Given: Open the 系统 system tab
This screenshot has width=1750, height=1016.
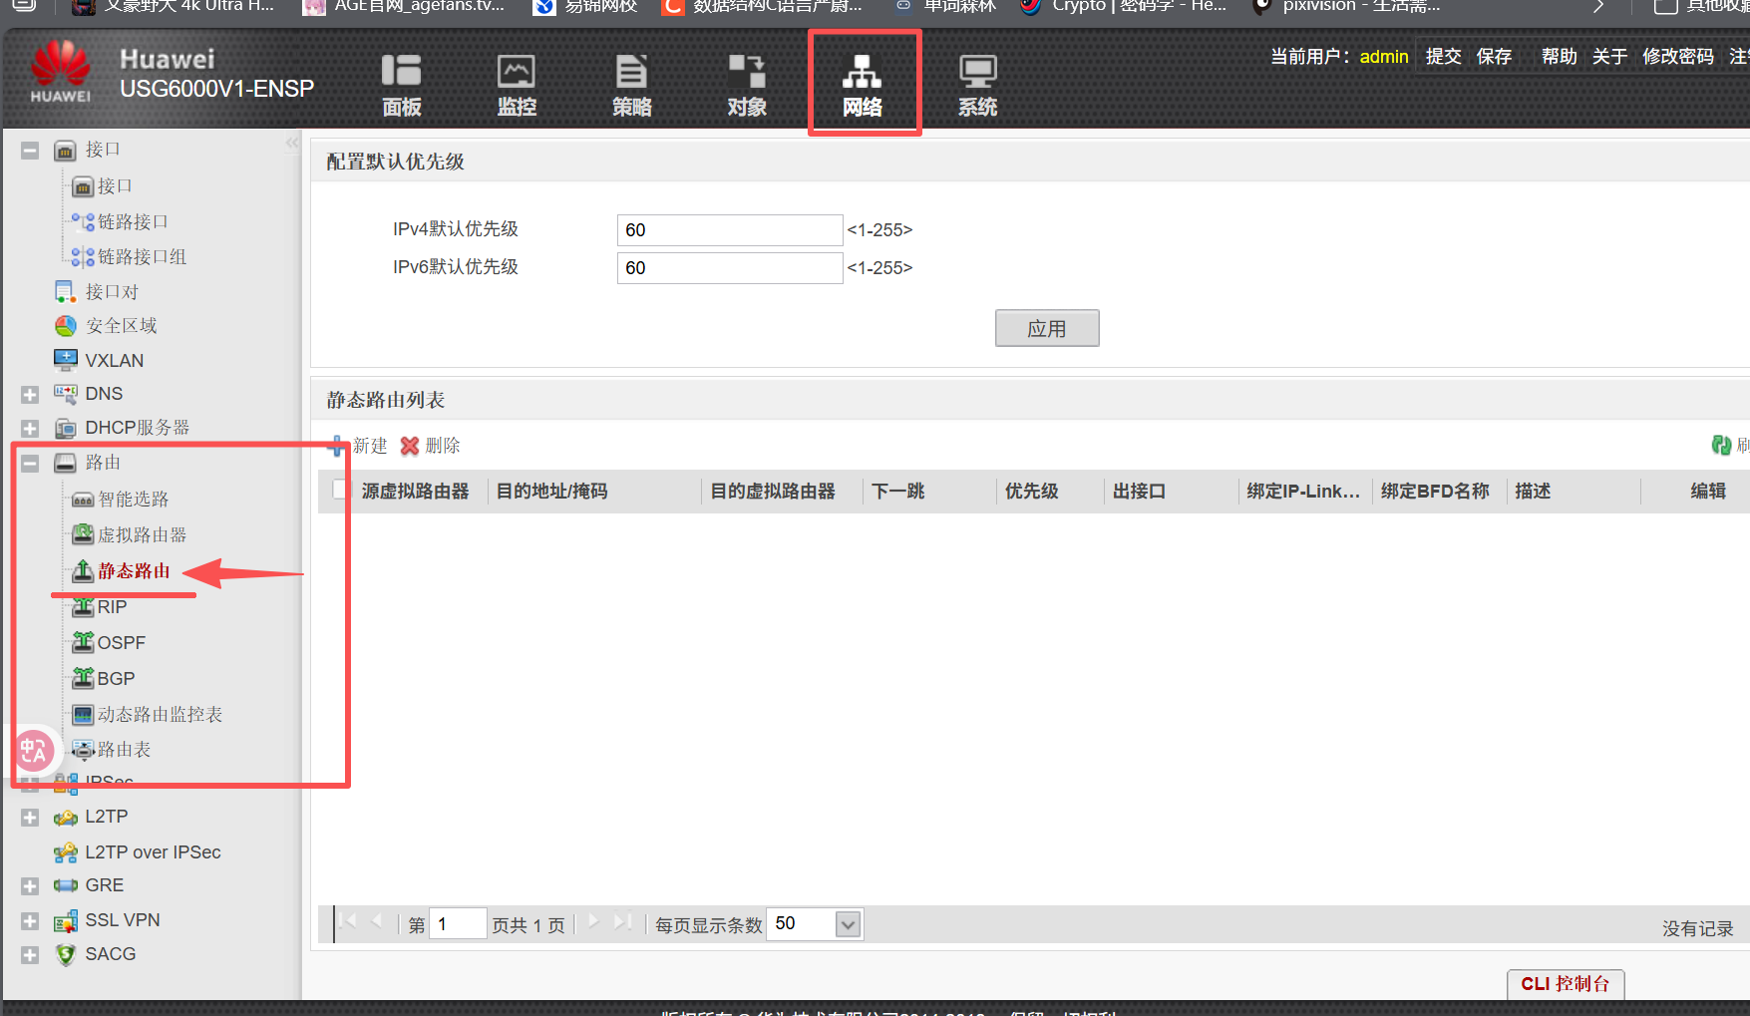Looking at the screenshot, I should point(977,86).
